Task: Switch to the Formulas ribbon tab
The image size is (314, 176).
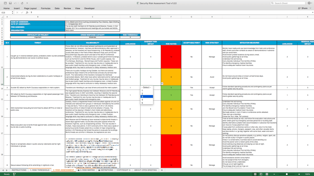Action: point(46,8)
